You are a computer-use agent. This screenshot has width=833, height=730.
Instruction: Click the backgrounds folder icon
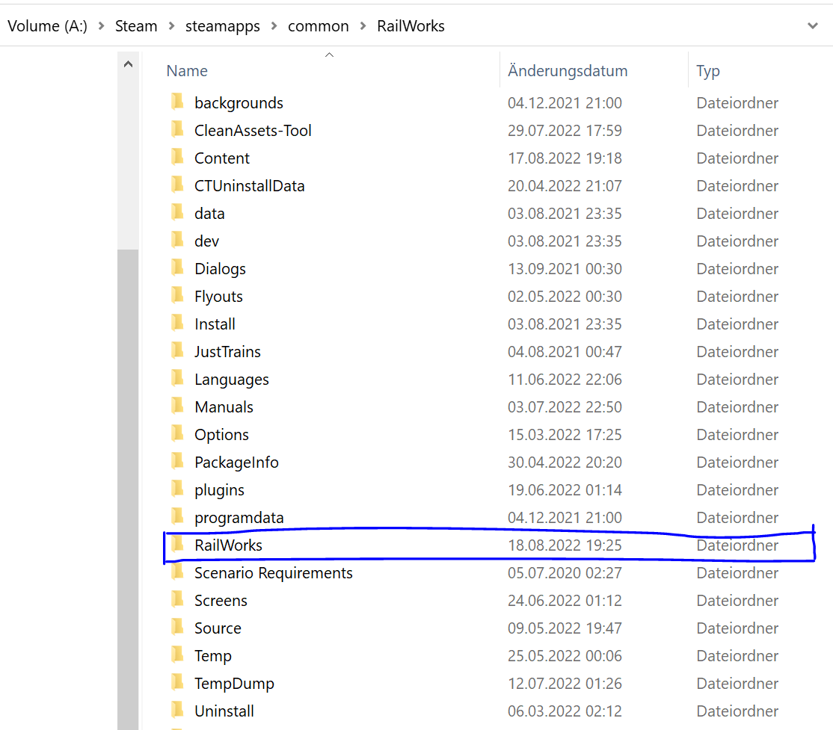[x=177, y=101]
